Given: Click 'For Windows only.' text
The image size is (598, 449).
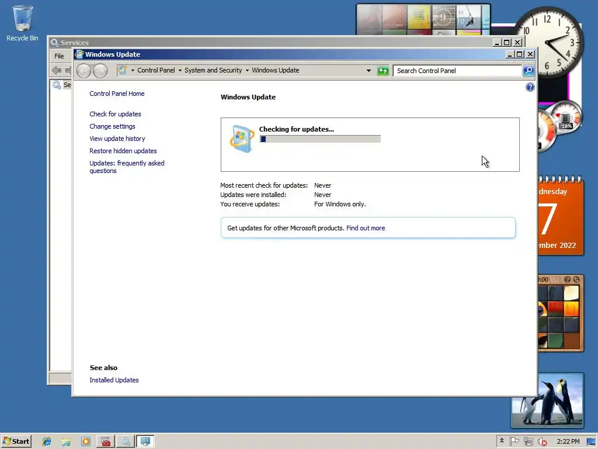Looking at the screenshot, I should [x=340, y=204].
